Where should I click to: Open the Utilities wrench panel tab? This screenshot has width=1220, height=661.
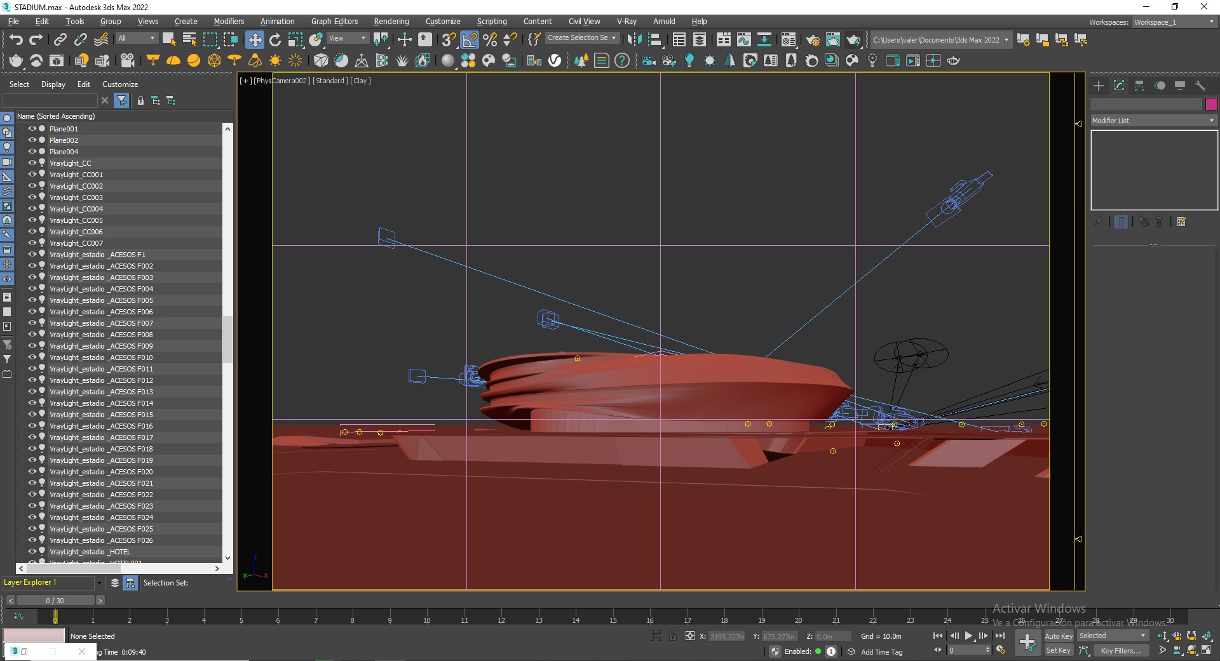1200,85
